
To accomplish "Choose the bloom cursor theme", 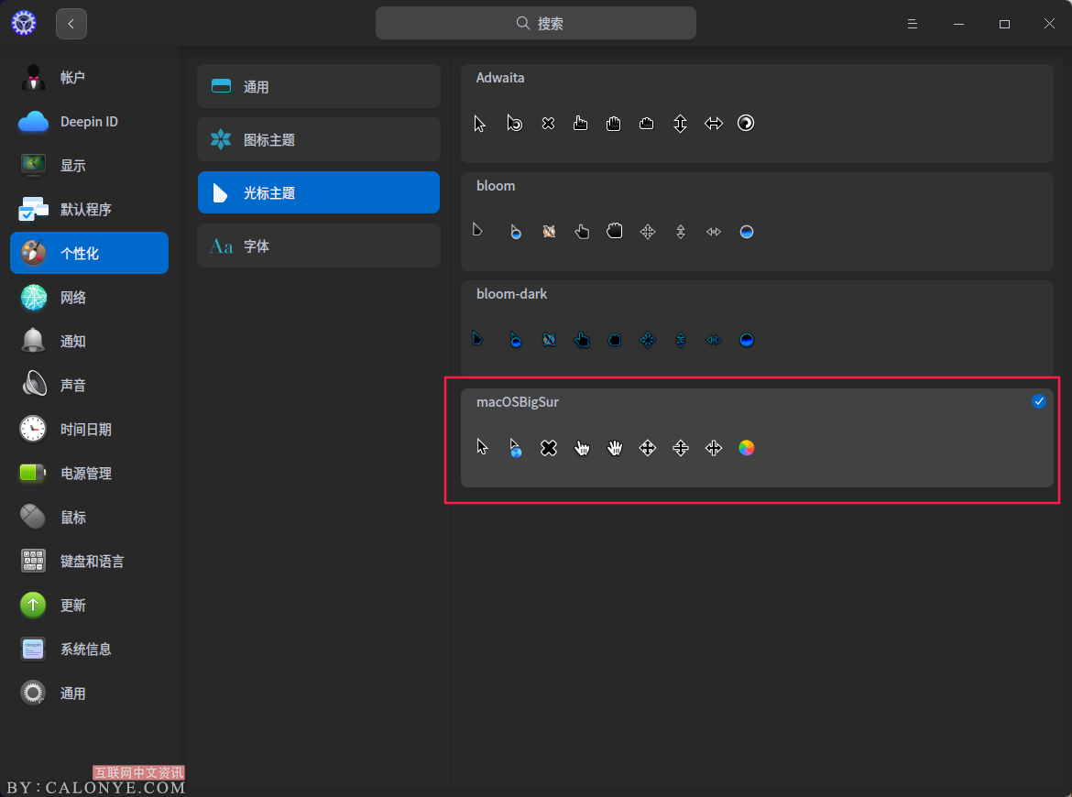I will [x=756, y=222].
